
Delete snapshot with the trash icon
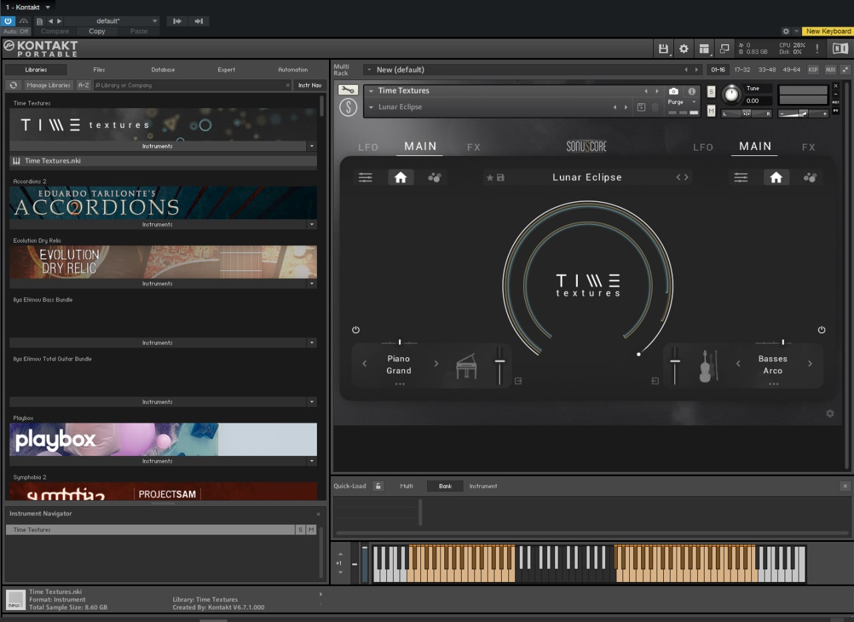[655, 107]
